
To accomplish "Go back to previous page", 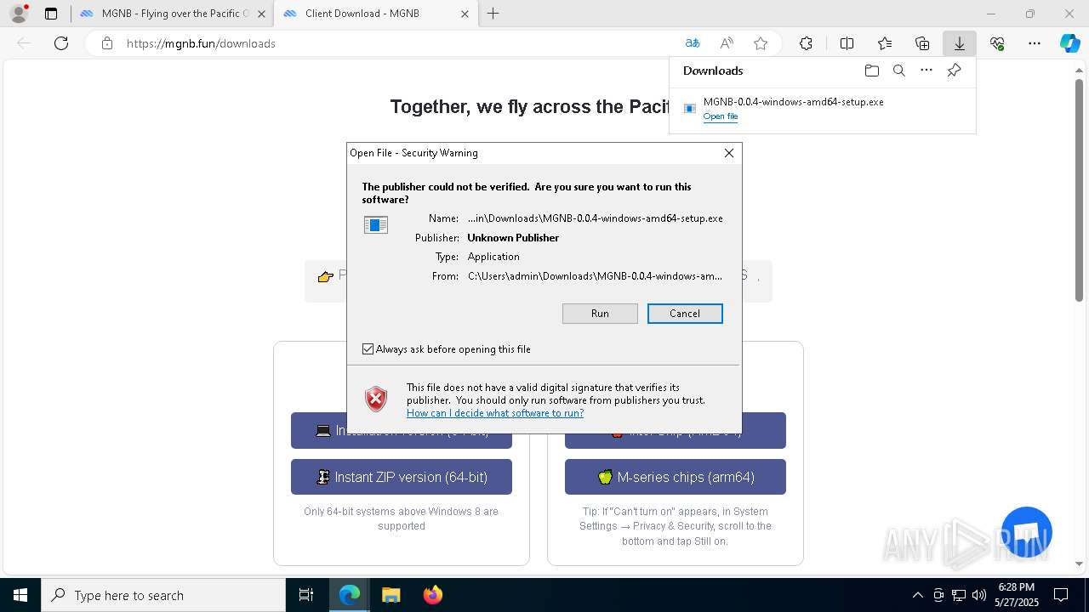I will [x=24, y=43].
